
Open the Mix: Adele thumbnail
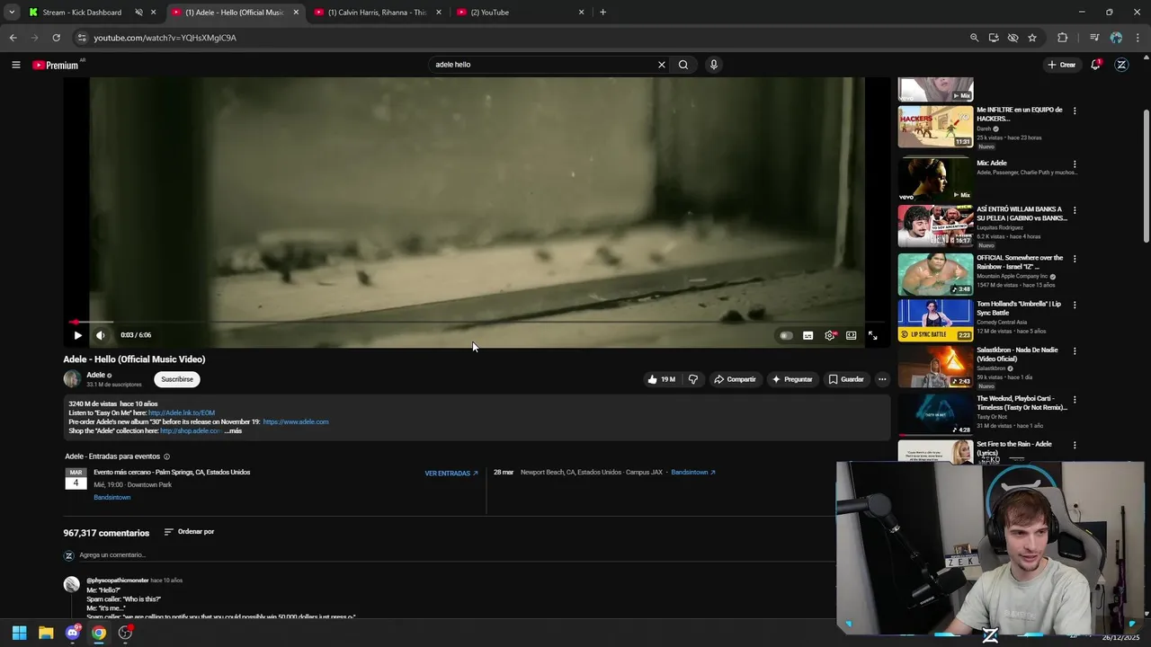coord(935,179)
